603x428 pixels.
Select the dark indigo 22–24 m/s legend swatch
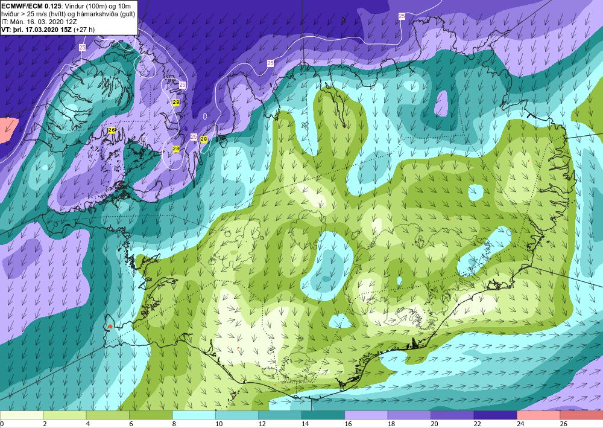[x=495, y=415]
